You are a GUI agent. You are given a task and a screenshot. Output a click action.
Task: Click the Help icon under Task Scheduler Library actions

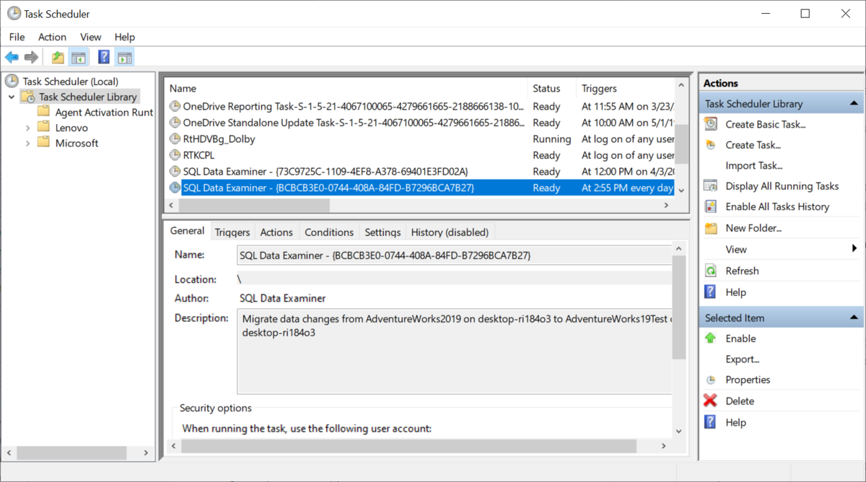pos(711,292)
